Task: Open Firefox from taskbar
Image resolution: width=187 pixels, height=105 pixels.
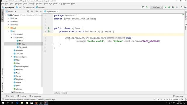Action: (x=36, y=103)
